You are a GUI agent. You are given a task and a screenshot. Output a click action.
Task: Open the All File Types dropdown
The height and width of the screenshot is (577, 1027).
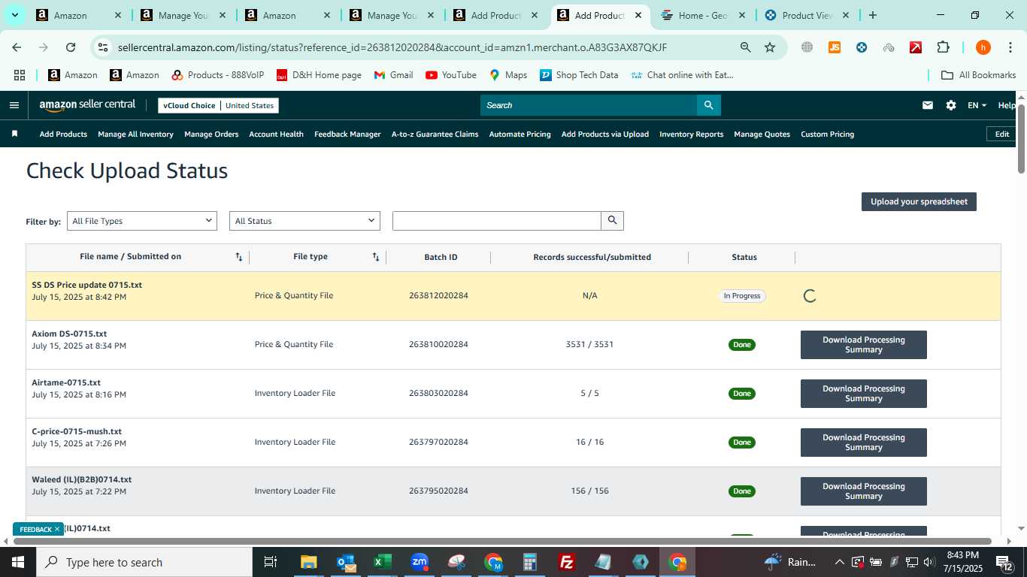point(141,221)
